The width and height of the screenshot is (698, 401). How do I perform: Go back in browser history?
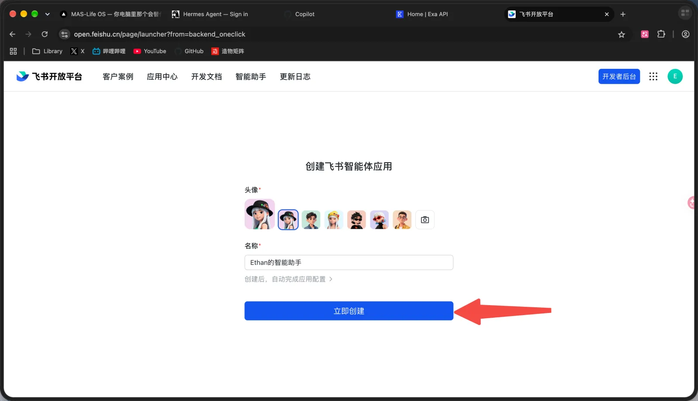click(x=13, y=34)
